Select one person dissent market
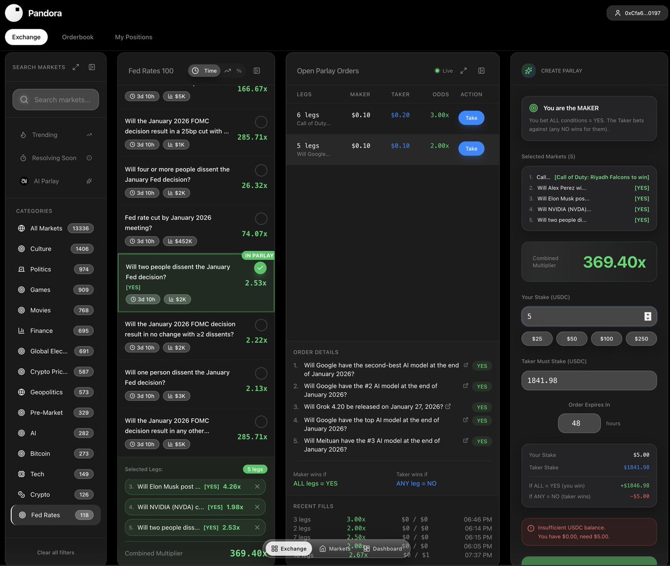This screenshot has height=566, width=670. point(261,373)
